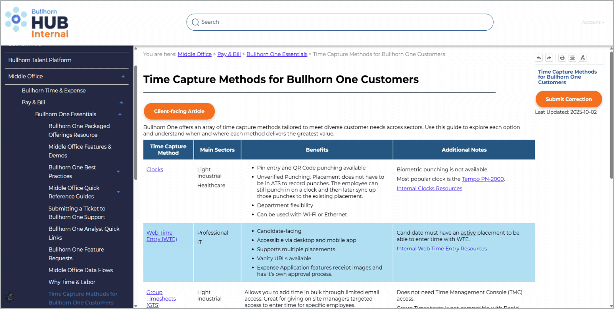614x309 pixels.
Task: Click Last Updated: 2025-10-02 text
Action: (x=566, y=112)
